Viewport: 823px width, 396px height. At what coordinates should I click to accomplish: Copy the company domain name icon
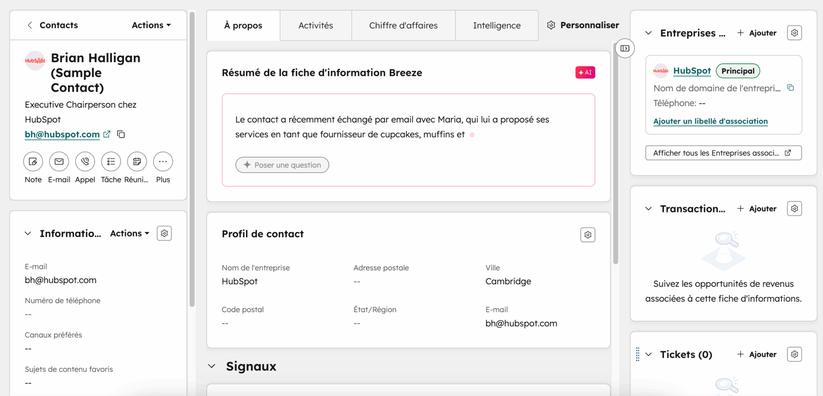[x=790, y=88]
